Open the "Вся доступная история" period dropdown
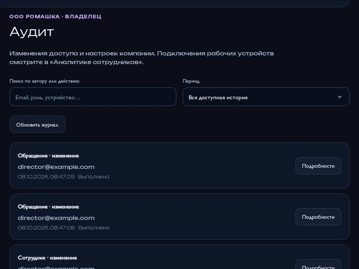The width and height of the screenshot is (359, 269). pos(266,97)
